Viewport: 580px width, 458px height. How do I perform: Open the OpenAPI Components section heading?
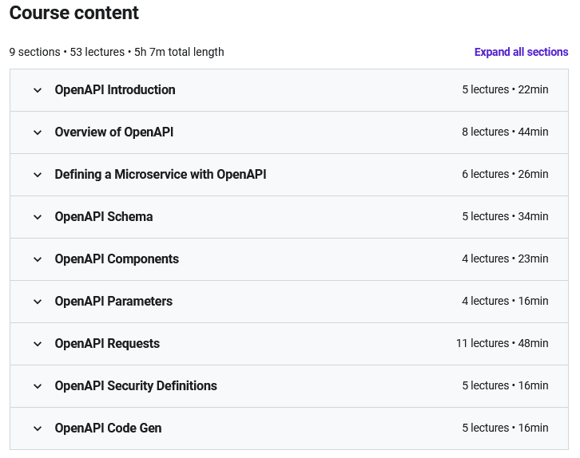pos(117,259)
